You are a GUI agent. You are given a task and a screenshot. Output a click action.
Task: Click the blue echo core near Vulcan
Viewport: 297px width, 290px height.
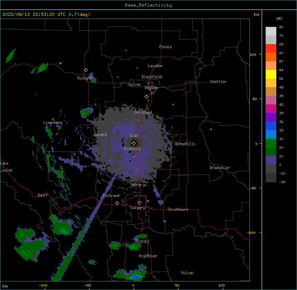tap(136, 277)
